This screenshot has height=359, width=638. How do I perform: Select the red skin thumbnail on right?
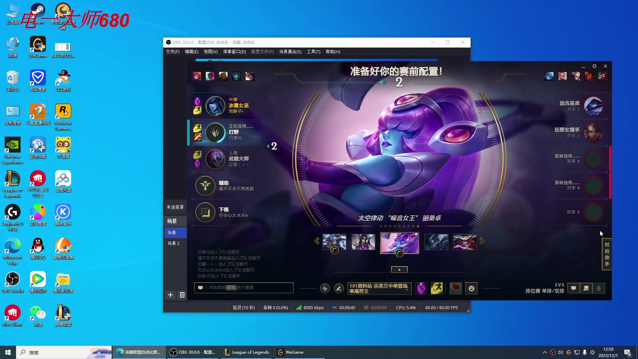pyautogui.click(x=465, y=242)
